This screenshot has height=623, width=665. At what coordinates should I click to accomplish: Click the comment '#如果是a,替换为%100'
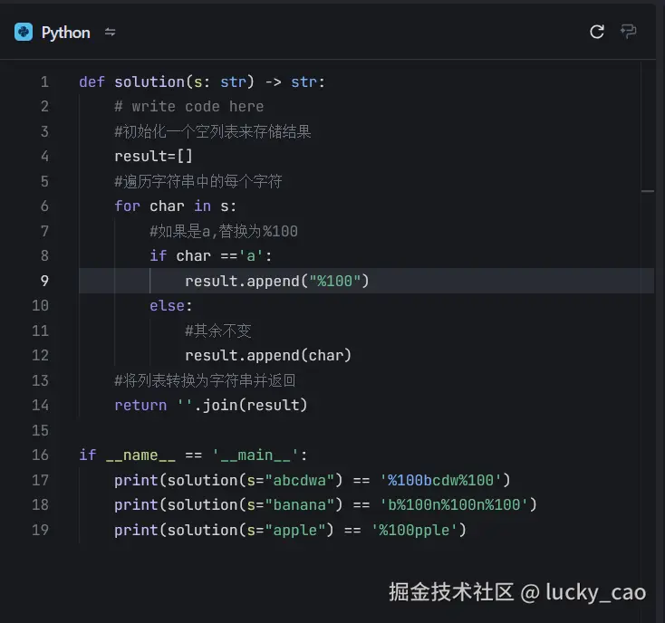tap(224, 231)
